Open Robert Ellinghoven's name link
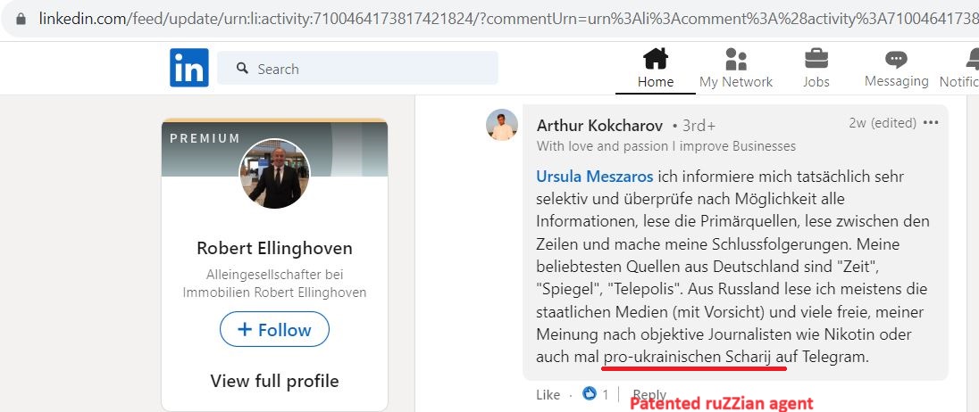The height and width of the screenshot is (412, 979). [275, 248]
